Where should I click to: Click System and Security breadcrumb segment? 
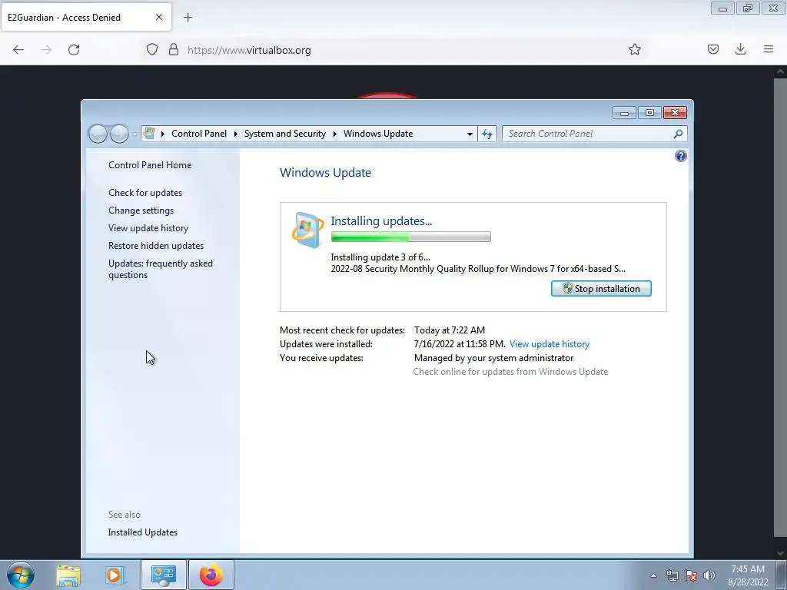pos(284,134)
